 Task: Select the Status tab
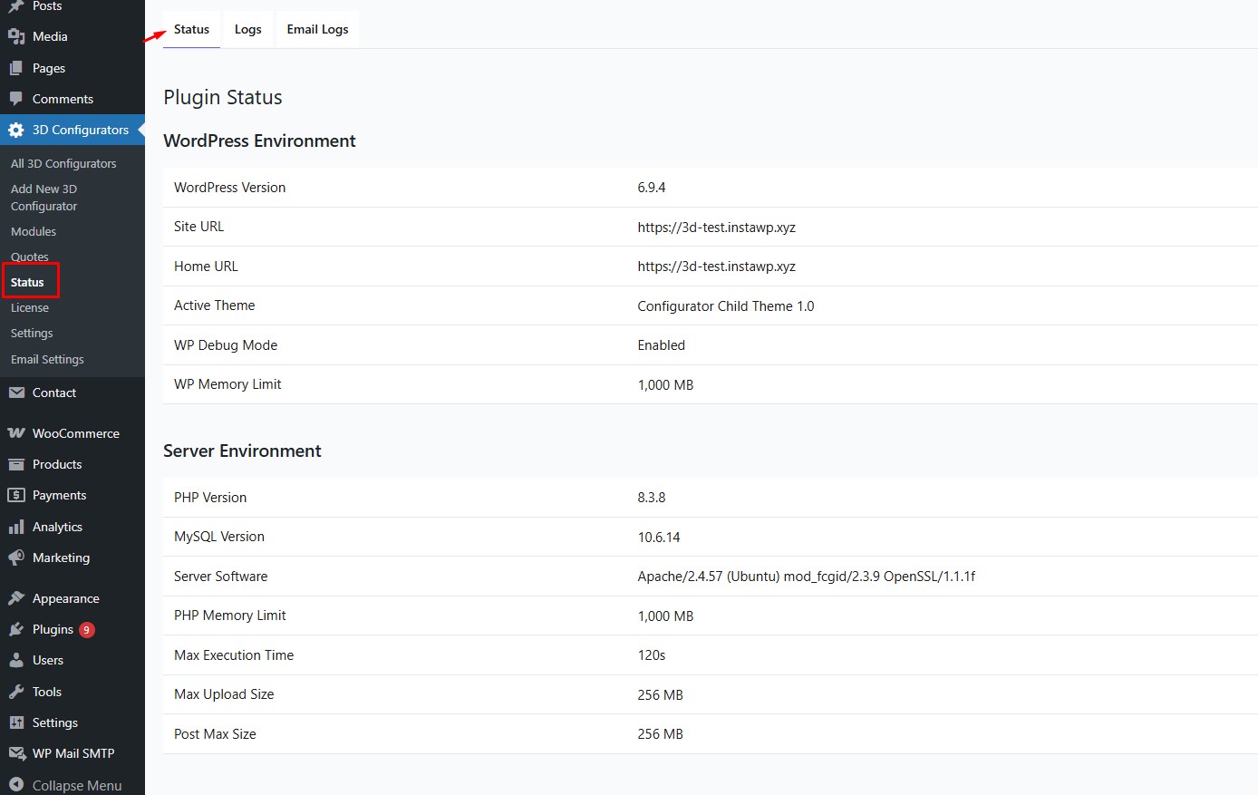pyautogui.click(x=191, y=29)
